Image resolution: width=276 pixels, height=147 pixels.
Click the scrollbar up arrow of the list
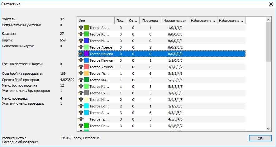(x=269, y=20)
